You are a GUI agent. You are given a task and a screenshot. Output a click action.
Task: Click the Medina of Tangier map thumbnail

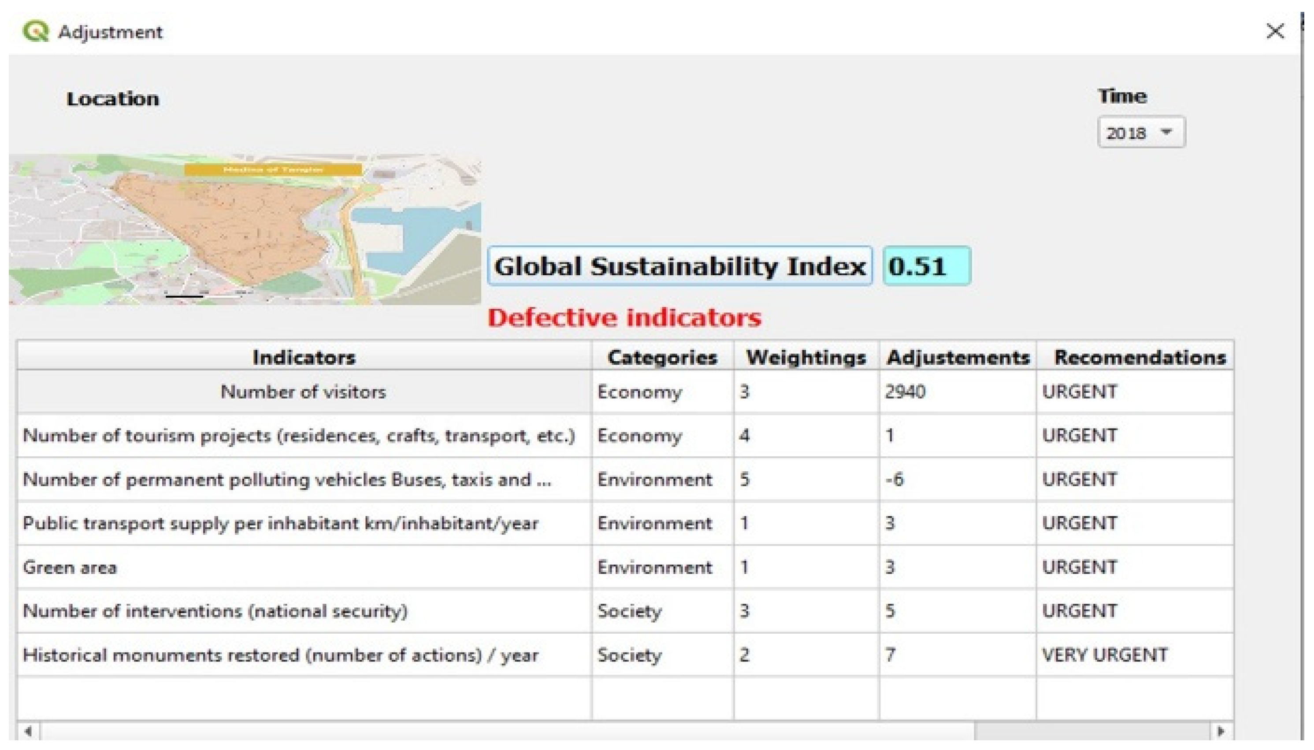(x=245, y=229)
